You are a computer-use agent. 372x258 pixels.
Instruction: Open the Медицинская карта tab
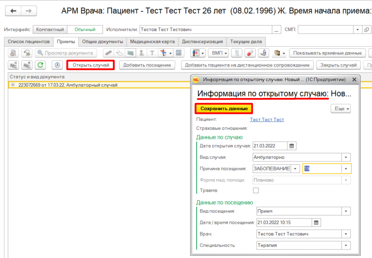(x=153, y=41)
